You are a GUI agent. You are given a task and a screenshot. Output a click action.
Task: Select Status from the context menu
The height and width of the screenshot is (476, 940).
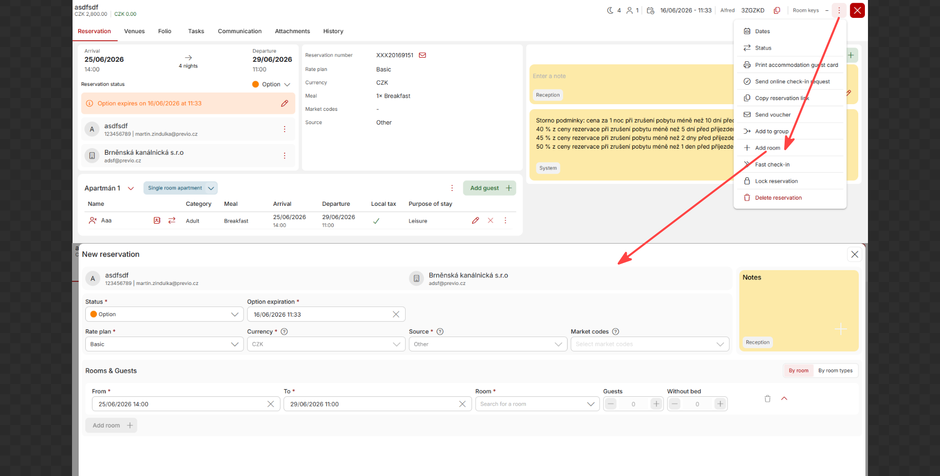pyautogui.click(x=790, y=48)
